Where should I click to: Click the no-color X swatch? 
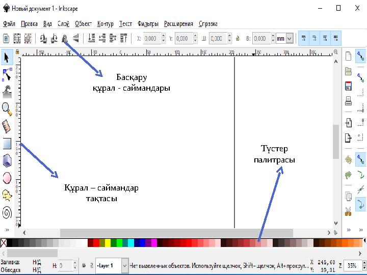[x=3, y=243]
